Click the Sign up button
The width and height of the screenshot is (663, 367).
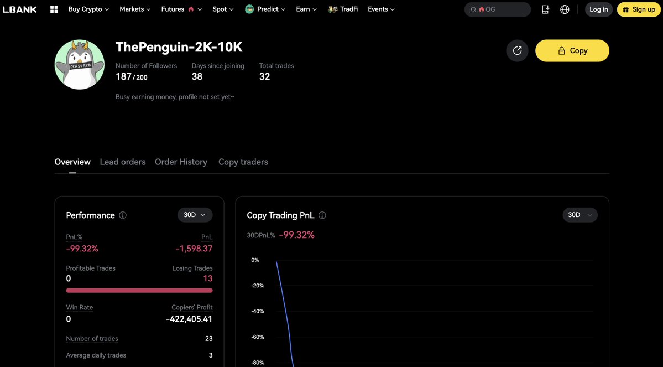[x=639, y=9]
